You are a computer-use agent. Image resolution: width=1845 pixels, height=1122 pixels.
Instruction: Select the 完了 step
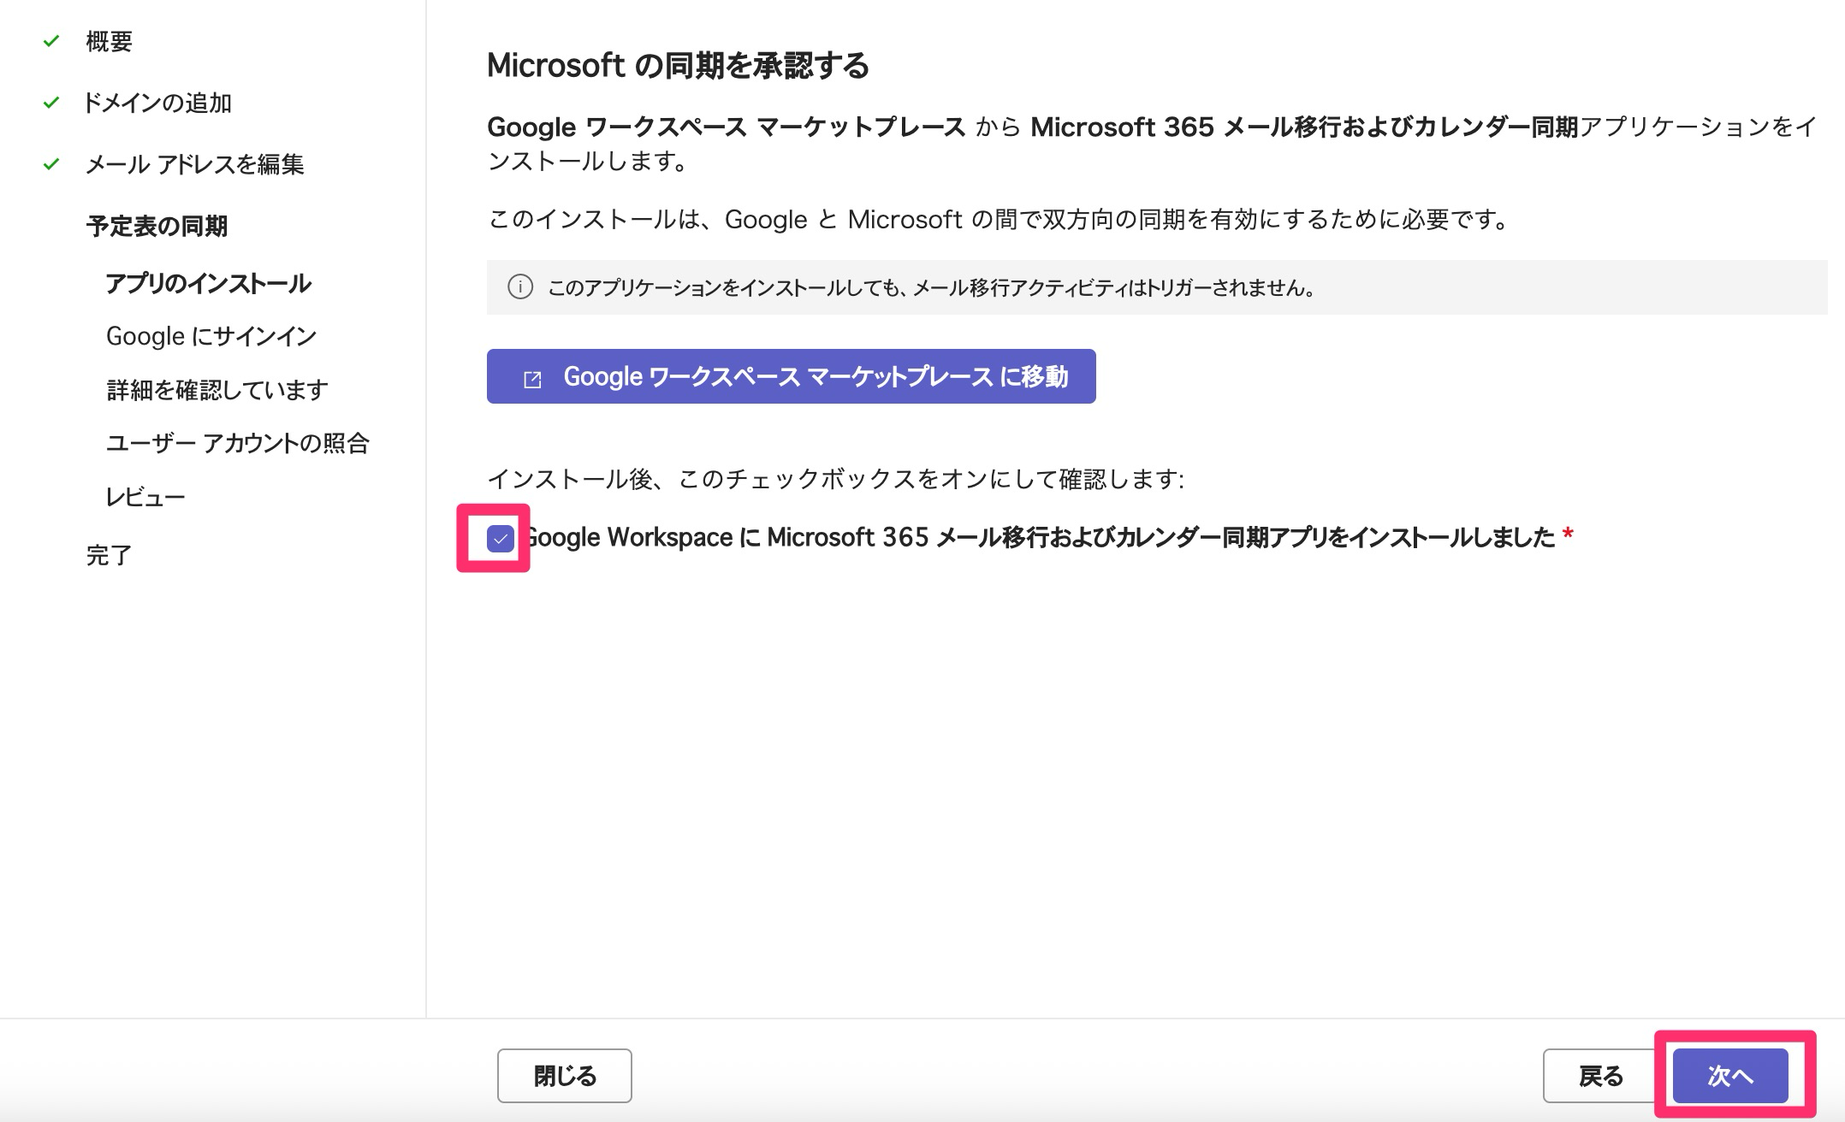point(109,555)
